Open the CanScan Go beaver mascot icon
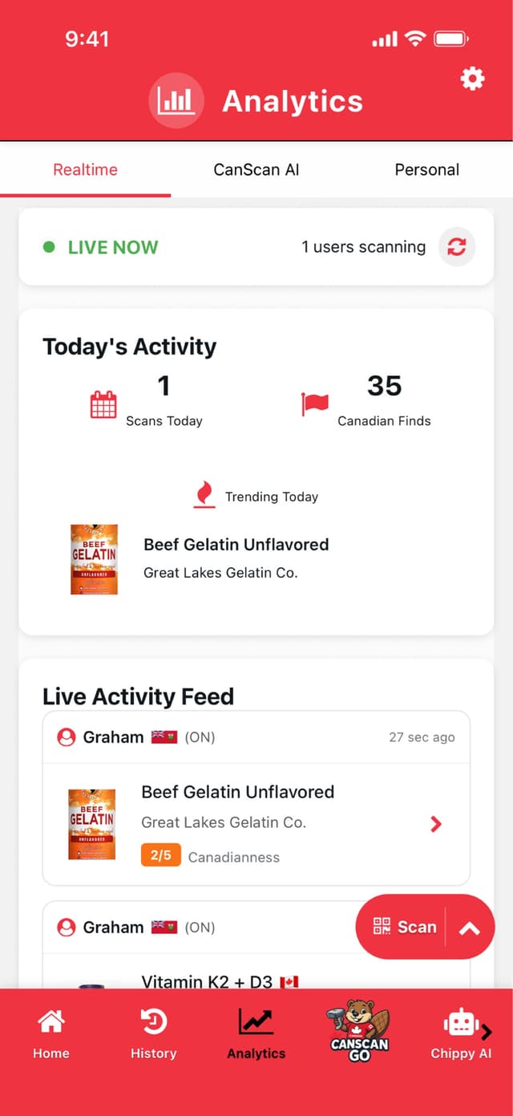Screen dimensions: 513x1116 [358, 1027]
